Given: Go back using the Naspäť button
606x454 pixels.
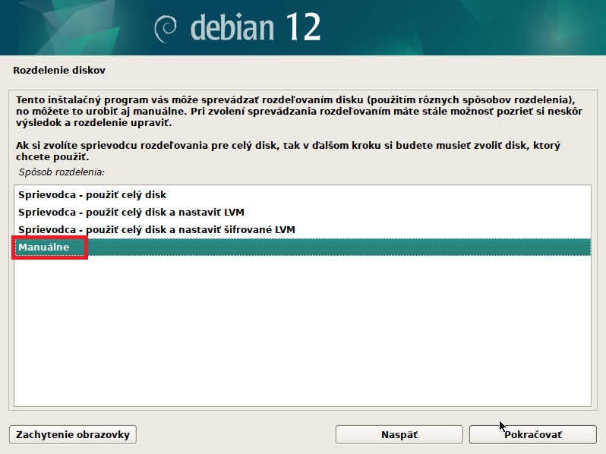Looking at the screenshot, I should point(399,435).
